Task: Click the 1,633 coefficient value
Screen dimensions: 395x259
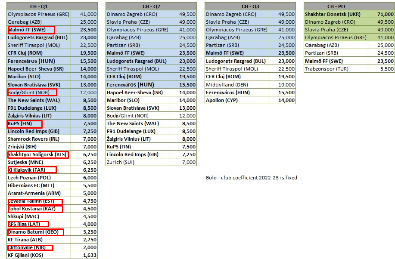Action: click(x=84, y=255)
